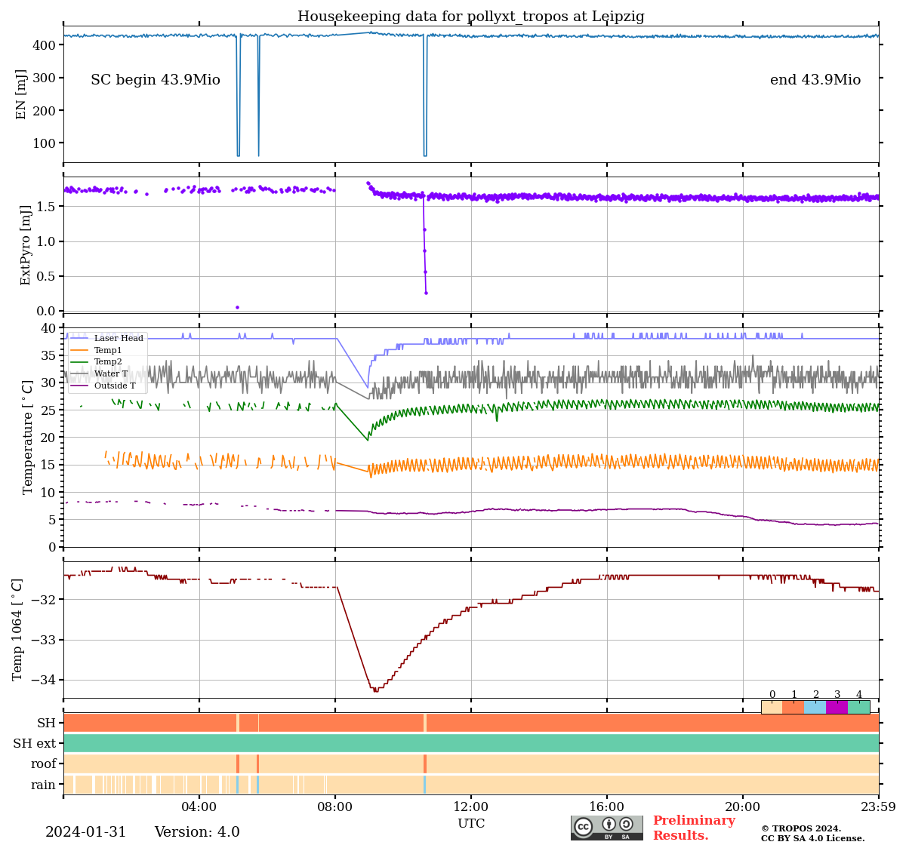The height and width of the screenshot is (845, 906).
Task: Select the Temp1 legend entry
Action: (108, 351)
